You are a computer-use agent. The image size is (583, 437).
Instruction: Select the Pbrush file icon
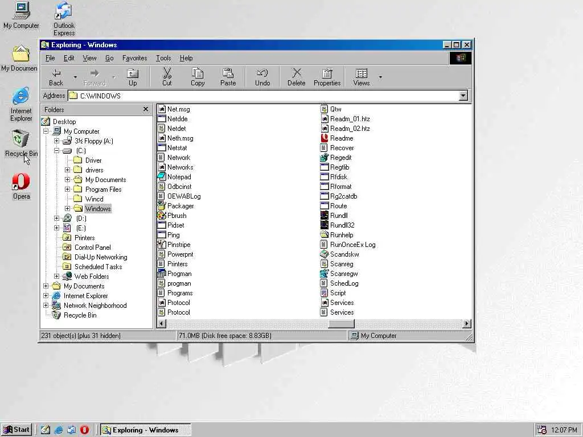161,216
